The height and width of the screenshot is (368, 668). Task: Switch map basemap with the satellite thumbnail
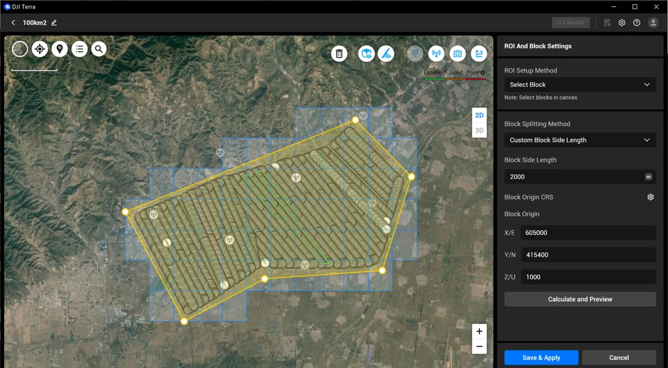point(20,49)
